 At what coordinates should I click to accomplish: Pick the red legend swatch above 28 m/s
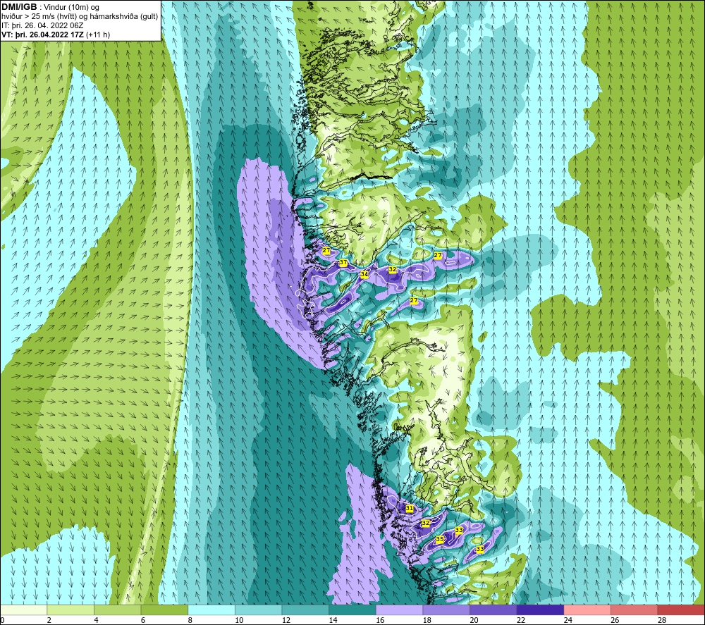[x=681, y=610]
